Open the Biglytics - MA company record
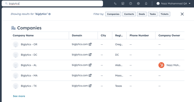The image size is (194, 102). coord(29,75)
